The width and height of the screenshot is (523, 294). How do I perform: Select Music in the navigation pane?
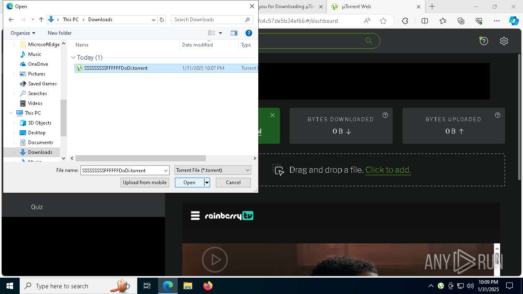[34, 54]
